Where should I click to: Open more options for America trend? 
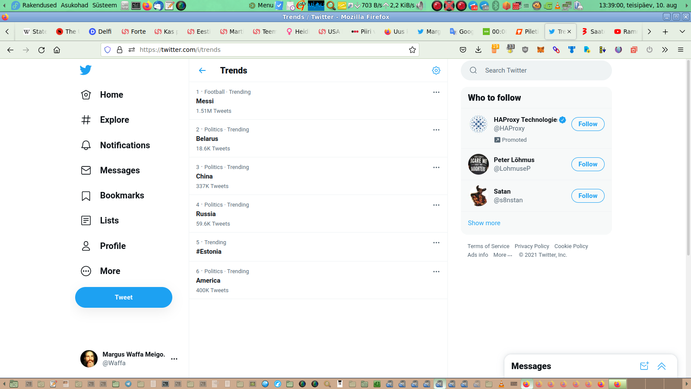(436, 271)
